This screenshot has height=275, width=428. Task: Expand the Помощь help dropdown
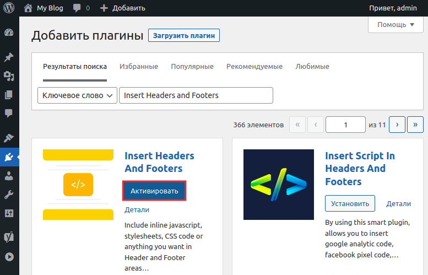[x=396, y=25]
